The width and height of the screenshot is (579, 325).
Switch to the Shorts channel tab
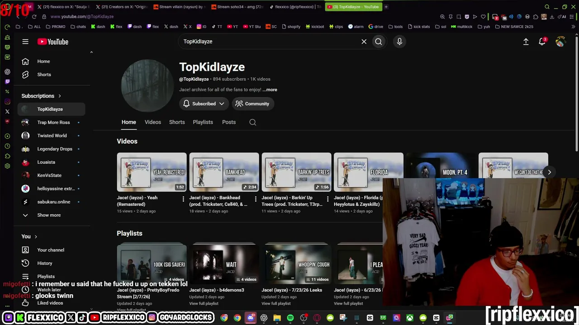(177, 122)
